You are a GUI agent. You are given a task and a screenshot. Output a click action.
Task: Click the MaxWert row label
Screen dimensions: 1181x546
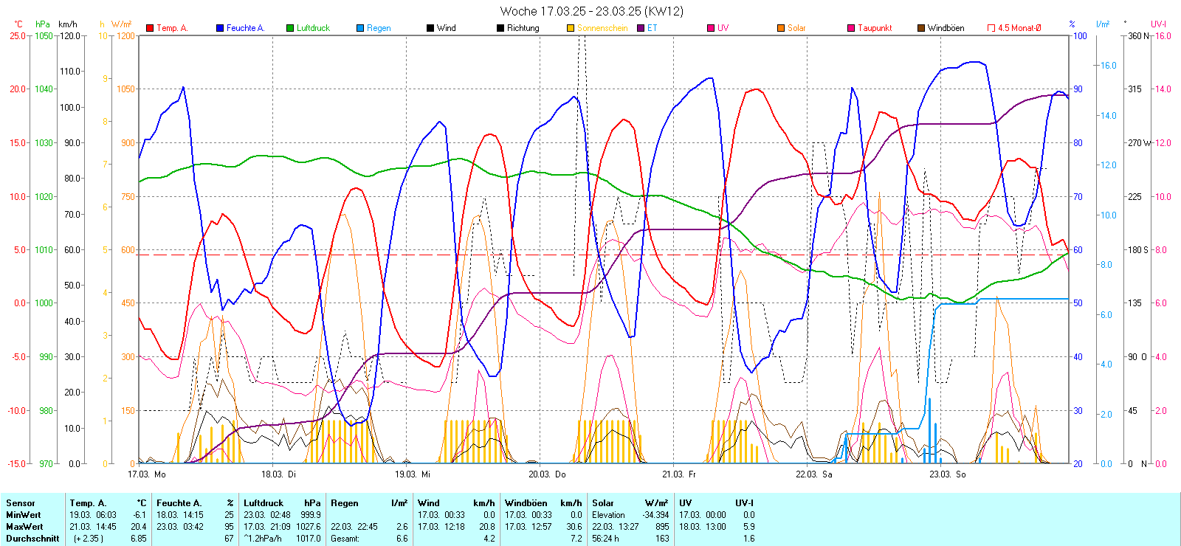(24, 527)
